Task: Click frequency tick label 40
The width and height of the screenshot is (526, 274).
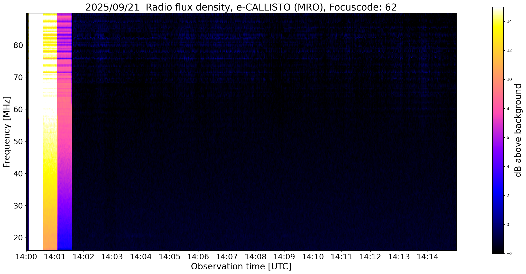Action: (x=18, y=174)
